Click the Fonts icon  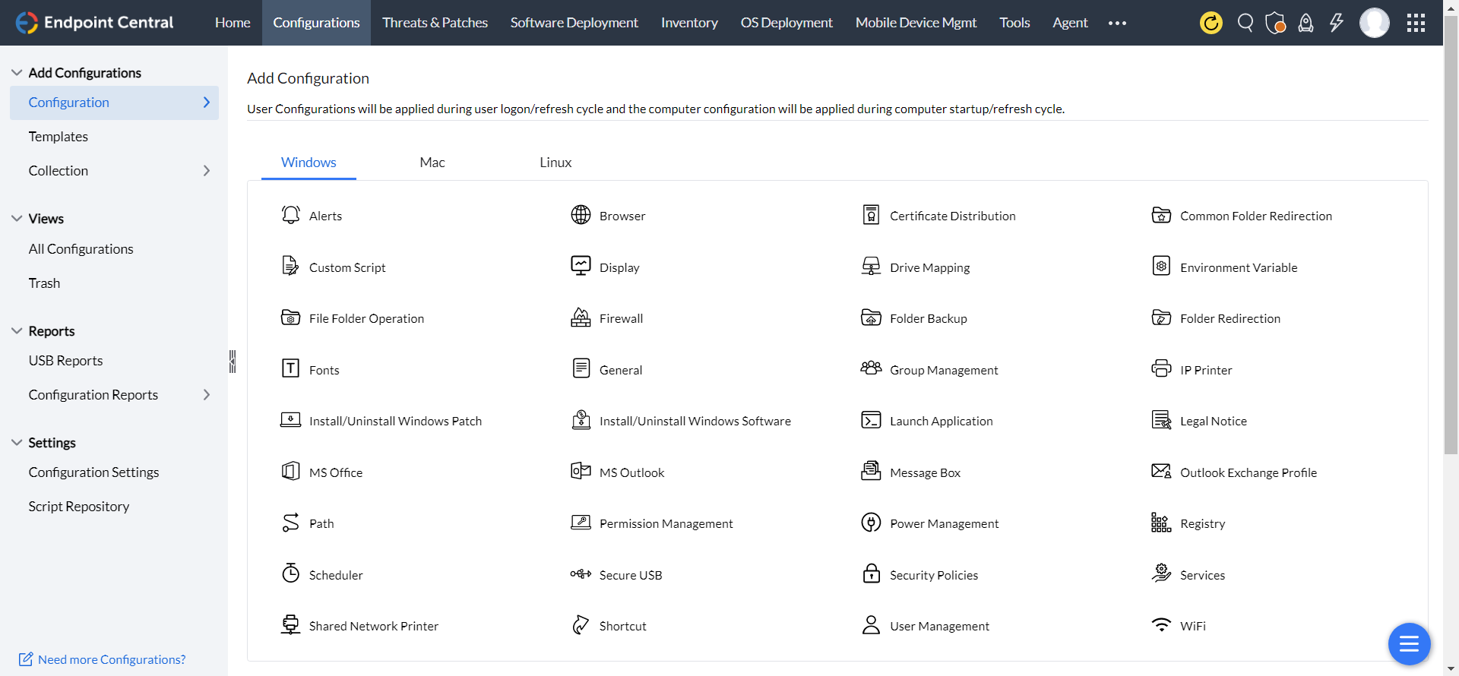290,368
